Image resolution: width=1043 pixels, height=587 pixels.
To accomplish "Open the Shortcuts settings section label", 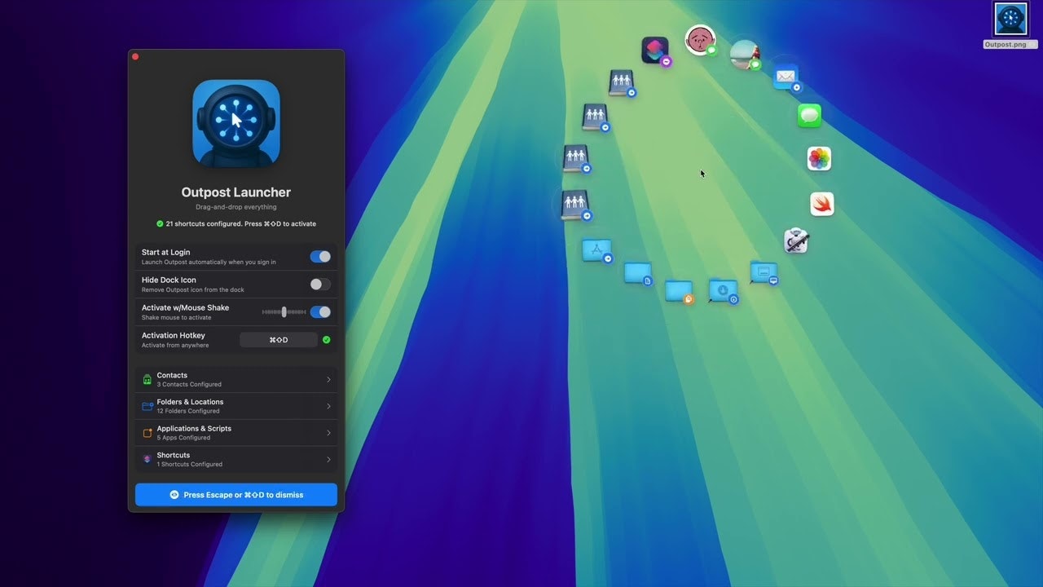I will pyautogui.click(x=174, y=455).
